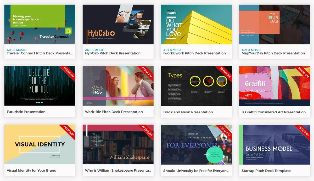Select the HybCab pitch deck thumbnail
The width and height of the screenshot is (314, 181).
[x=118, y=24]
